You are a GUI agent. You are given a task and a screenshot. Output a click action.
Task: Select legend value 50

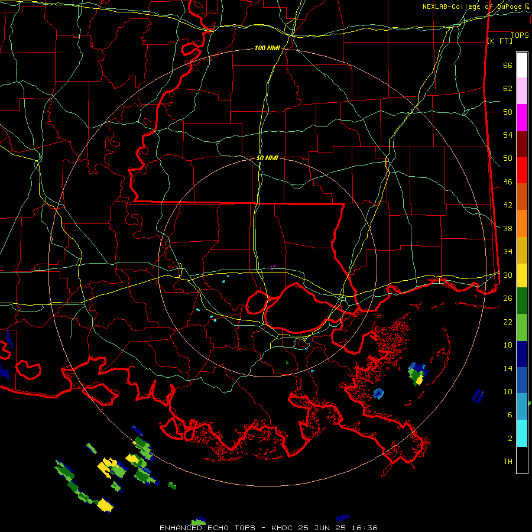coord(508,158)
